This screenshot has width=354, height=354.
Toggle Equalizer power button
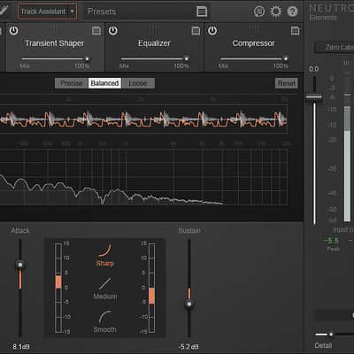tap(113, 30)
